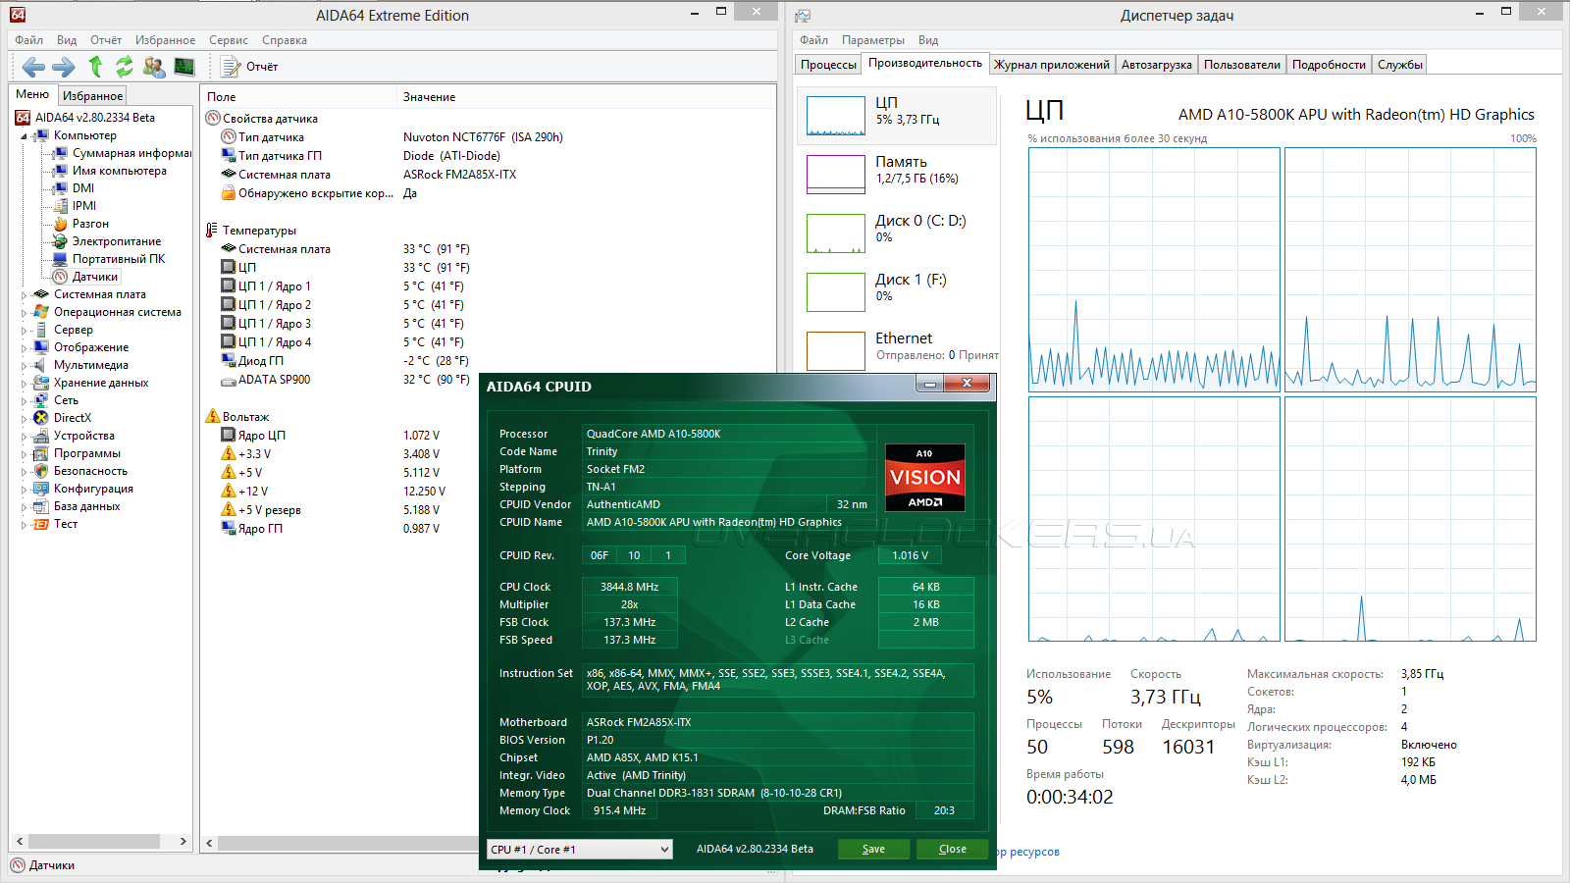Expand the Мультимедиа tree node
The height and width of the screenshot is (883, 1570).
pyautogui.click(x=24, y=365)
